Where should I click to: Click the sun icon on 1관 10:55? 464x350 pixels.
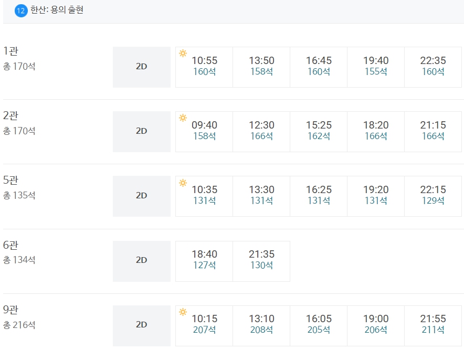click(x=183, y=53)
